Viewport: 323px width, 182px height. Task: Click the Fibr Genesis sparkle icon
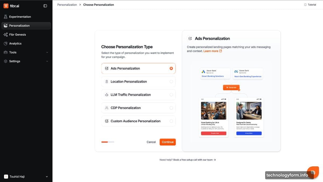(x=6, y=35)
